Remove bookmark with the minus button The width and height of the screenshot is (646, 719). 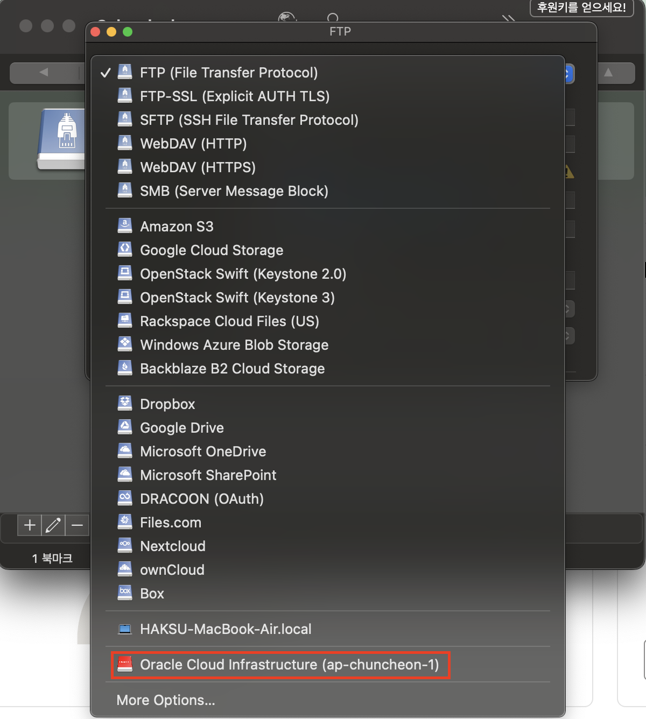pyautogui.click(x=77, y=525)
